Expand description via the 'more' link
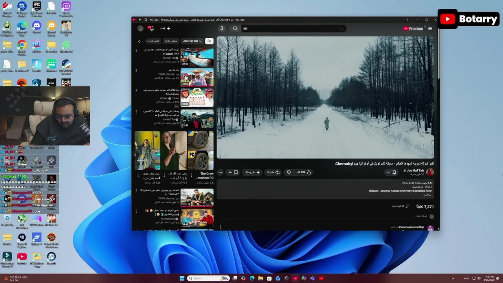This screenshot has height=283, width=503. 428,195
